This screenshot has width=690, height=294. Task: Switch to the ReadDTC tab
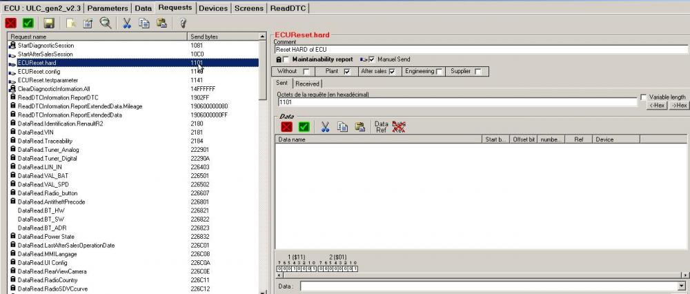pyautogui.click(x=288, y=8)
